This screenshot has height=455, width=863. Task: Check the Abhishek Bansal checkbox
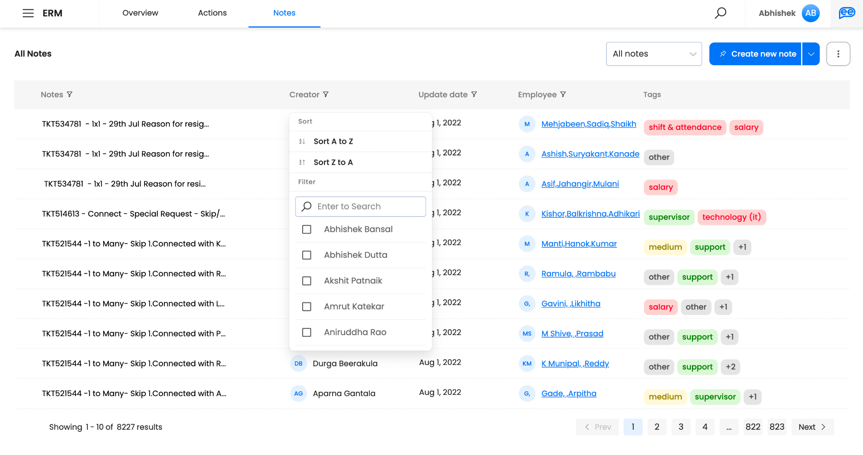[x=307, y=229]
